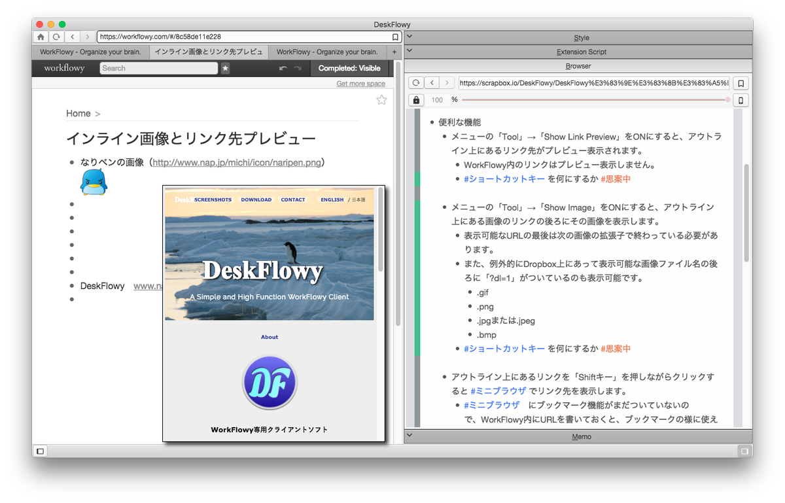The image size is (785, 503).
Task: Click the WorkFlowy Search field
Action: click(x=159, y=68)
